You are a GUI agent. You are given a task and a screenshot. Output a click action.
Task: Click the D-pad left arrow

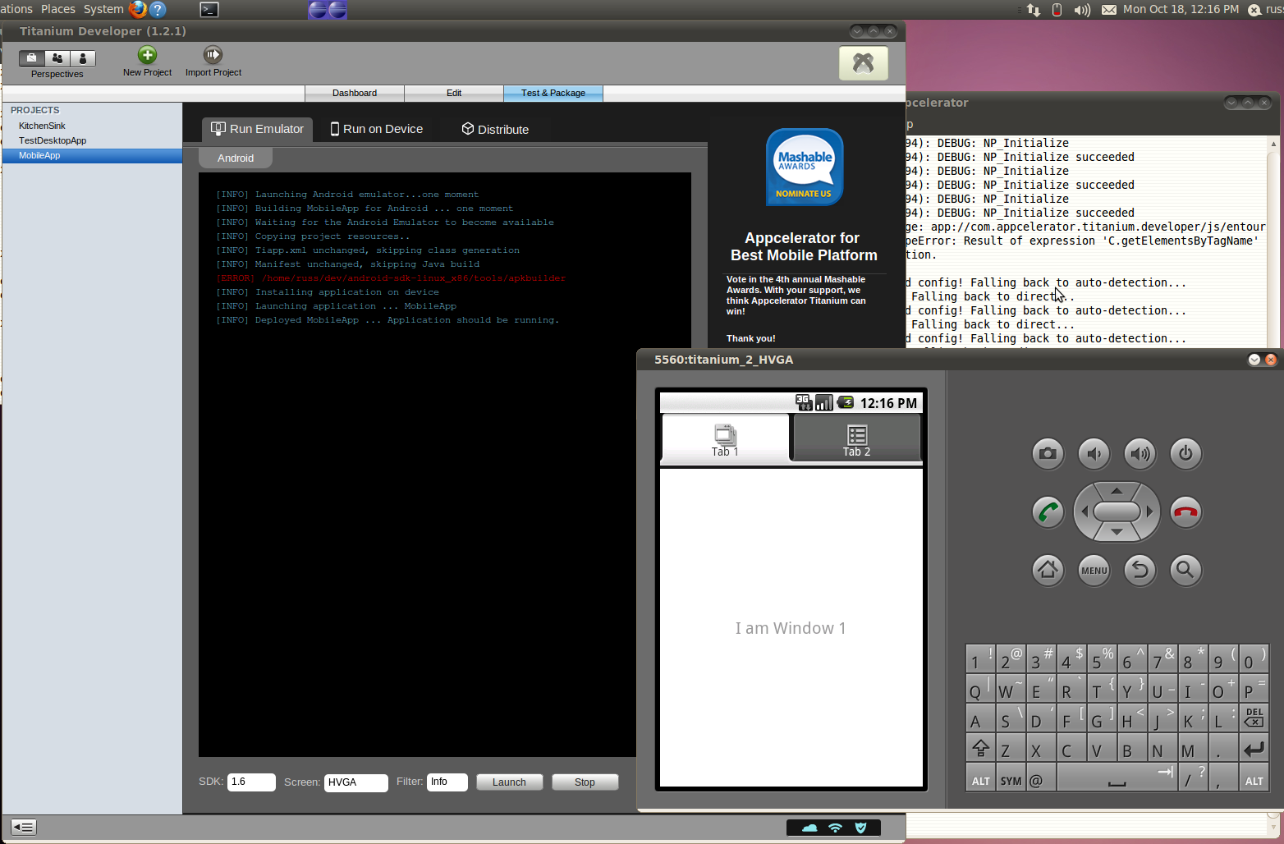[1085, 511]
